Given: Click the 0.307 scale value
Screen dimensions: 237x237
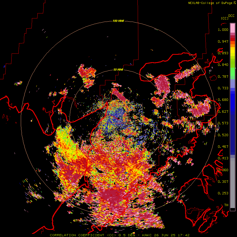Looking at the screenshot, I should point(223,181).
